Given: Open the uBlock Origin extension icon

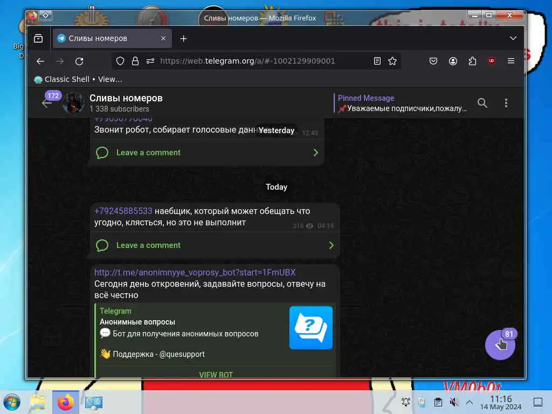Looking at the screenshot, I should click(x=492, y=61).
